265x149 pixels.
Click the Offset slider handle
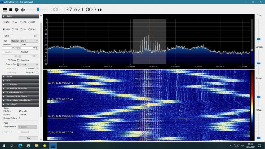tap(259, 138)
